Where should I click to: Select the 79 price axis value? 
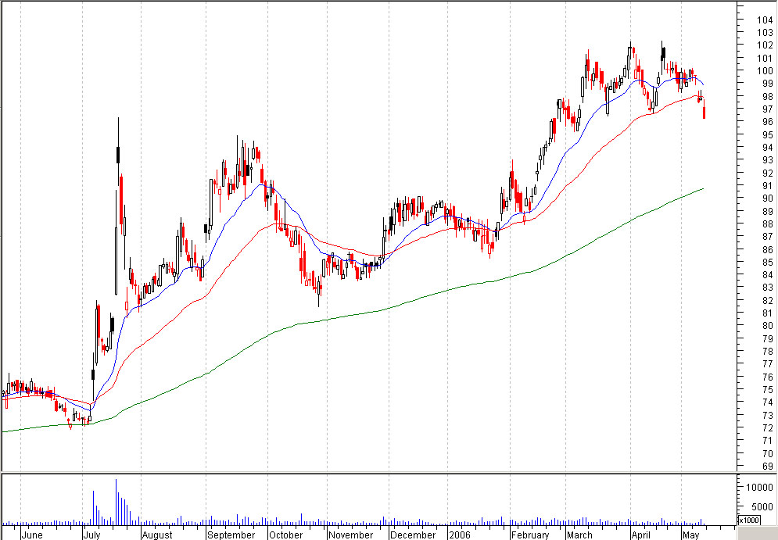pos(768,338)
